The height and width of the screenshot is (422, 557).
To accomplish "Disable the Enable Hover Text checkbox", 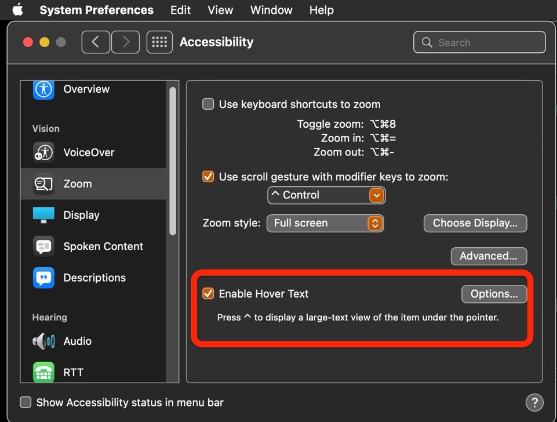I will [x=208, y=294].
